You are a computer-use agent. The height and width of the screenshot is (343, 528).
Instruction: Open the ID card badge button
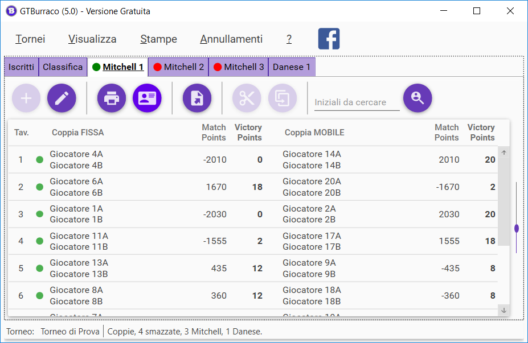(147, 98)
